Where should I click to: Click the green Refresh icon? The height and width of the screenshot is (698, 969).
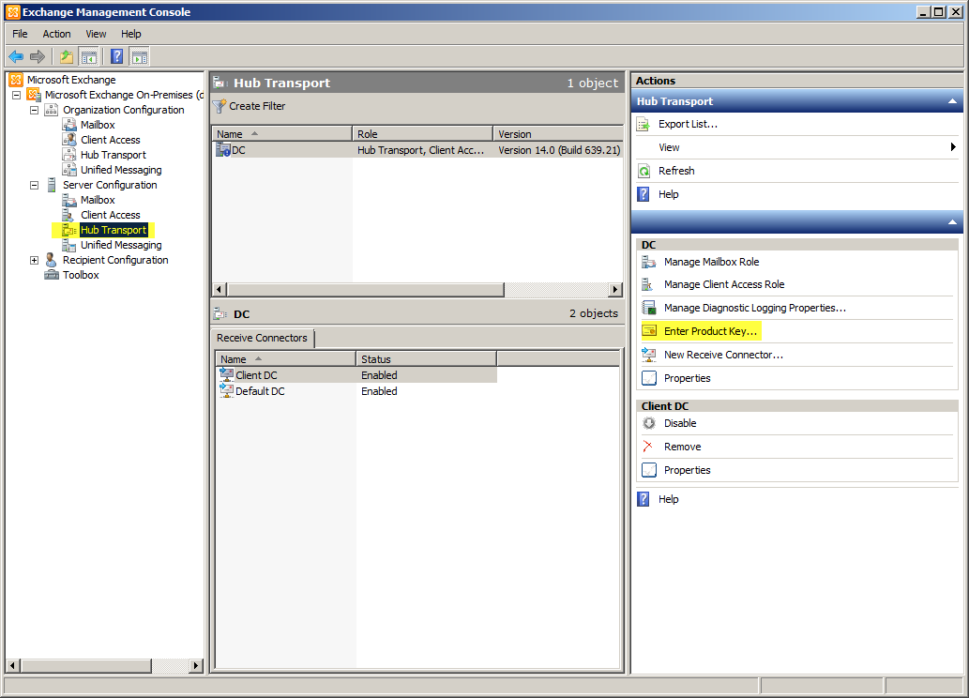coord(643,172)
